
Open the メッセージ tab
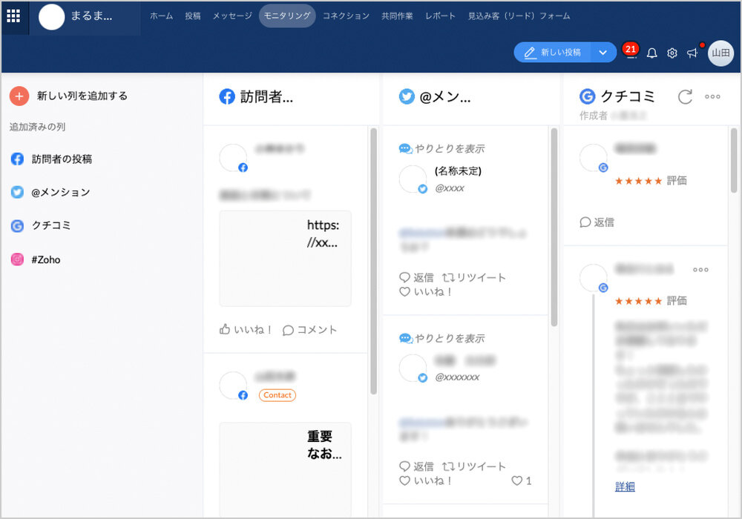(x=232, y=16)
